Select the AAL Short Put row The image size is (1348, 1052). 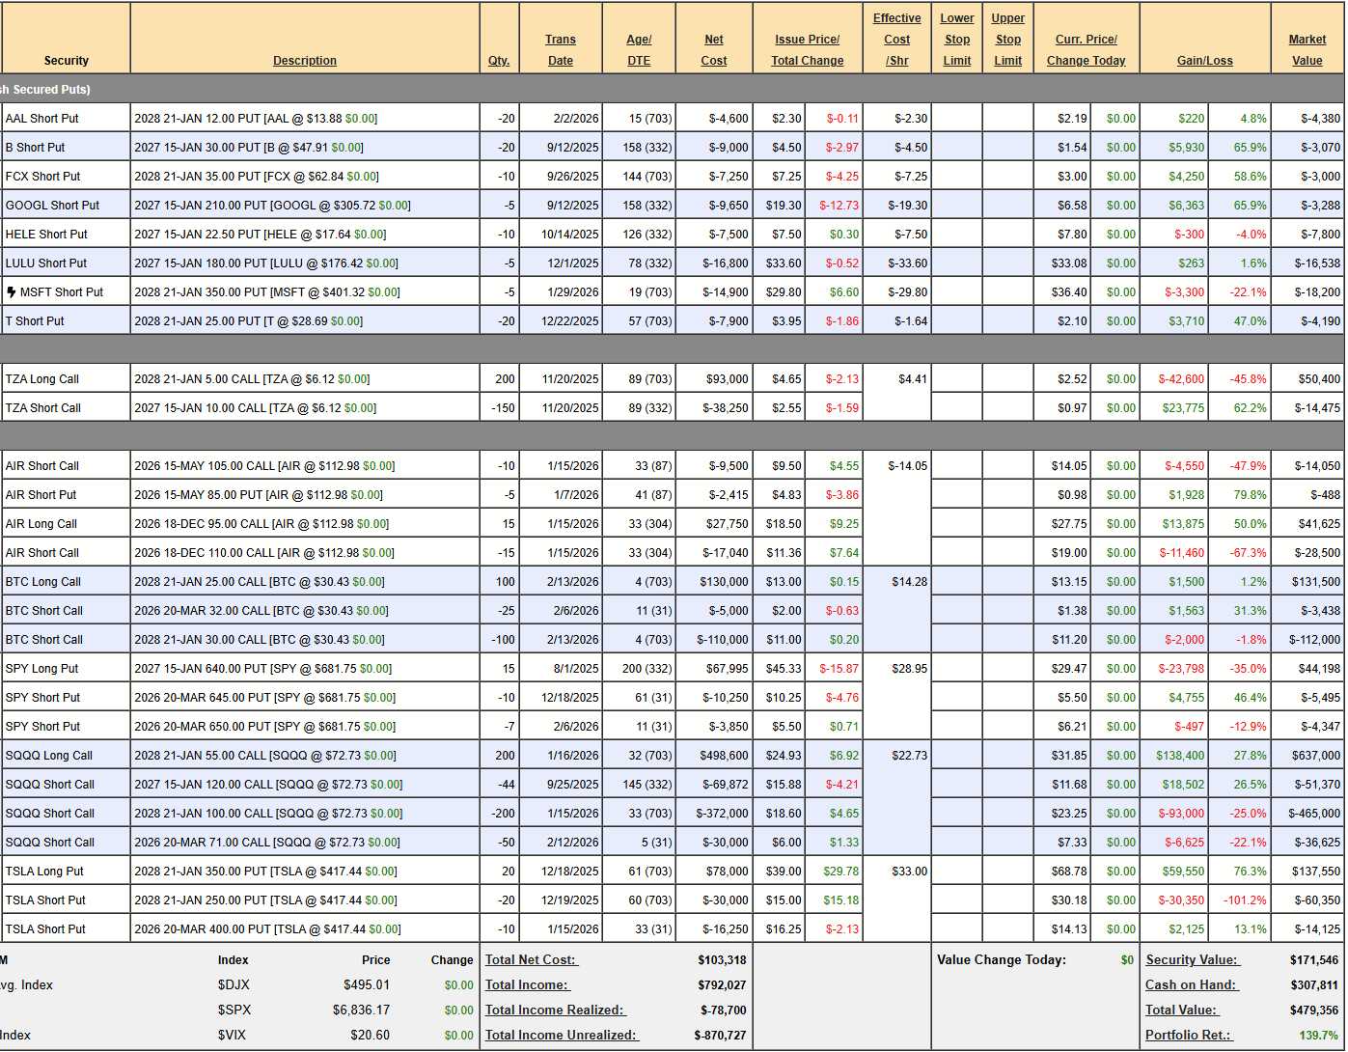coord(42,119)
